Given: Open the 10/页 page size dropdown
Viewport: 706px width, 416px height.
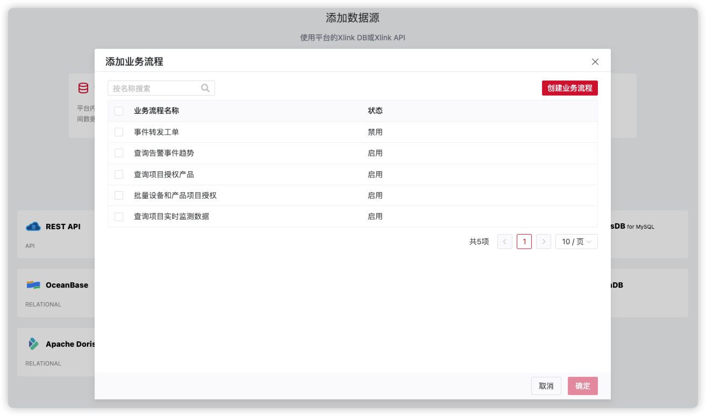Looking at the screenshot, I should [x=576, y=241].
